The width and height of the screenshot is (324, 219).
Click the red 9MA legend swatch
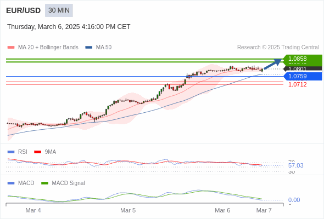37,152
